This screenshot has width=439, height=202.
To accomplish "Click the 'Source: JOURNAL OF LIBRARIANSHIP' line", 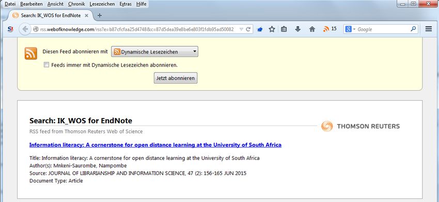I will click(138, 173).
